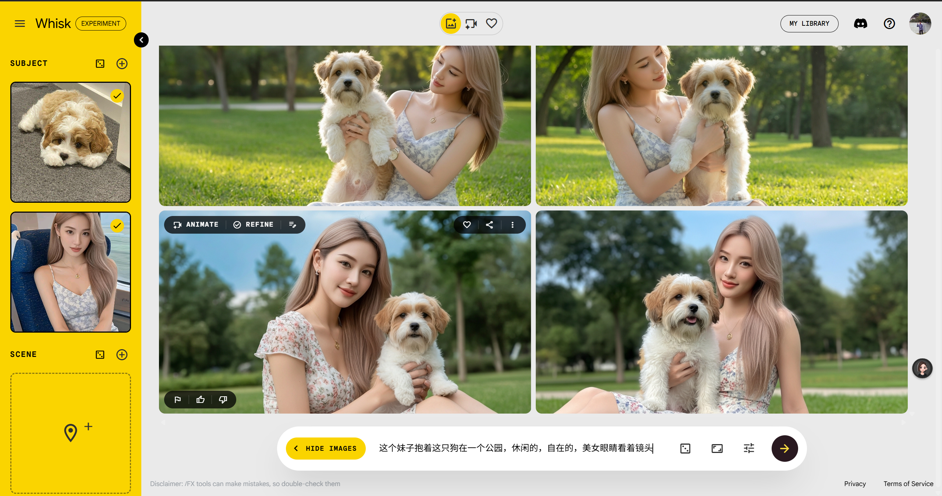Click the thumbs up icon on image
942x496 pixels.
pyautogui.click(x=201, y=400)
